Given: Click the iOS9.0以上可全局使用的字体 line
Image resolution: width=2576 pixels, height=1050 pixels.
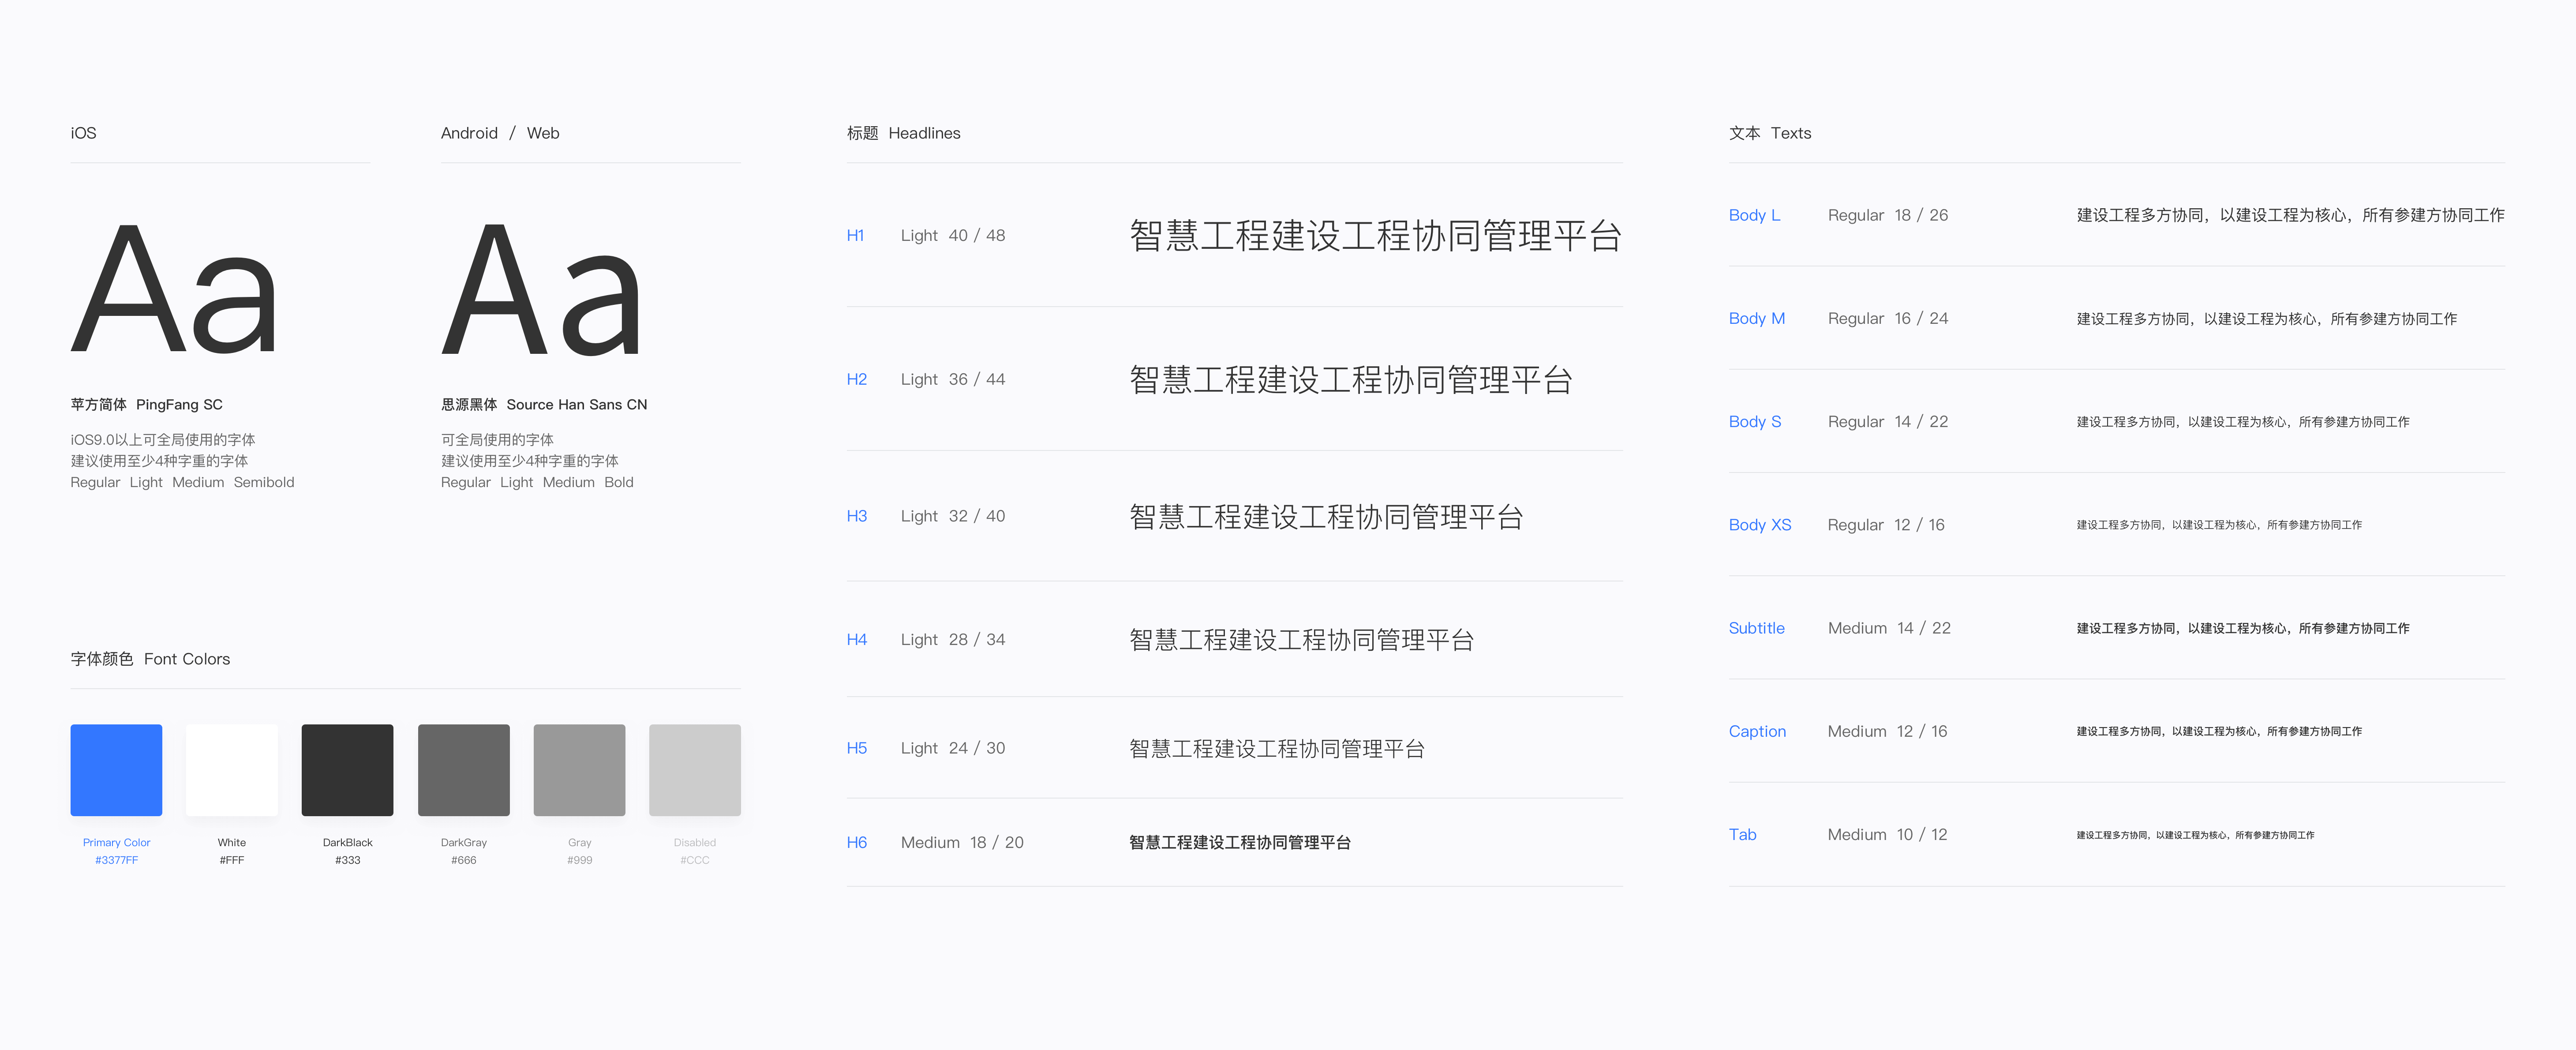Looking at the screenshot, I should point(163,440).
